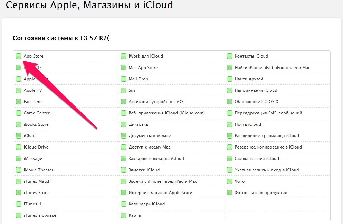Click the status icon beside Карты
This screenshot has height=224, width=343.
[124, 215]
